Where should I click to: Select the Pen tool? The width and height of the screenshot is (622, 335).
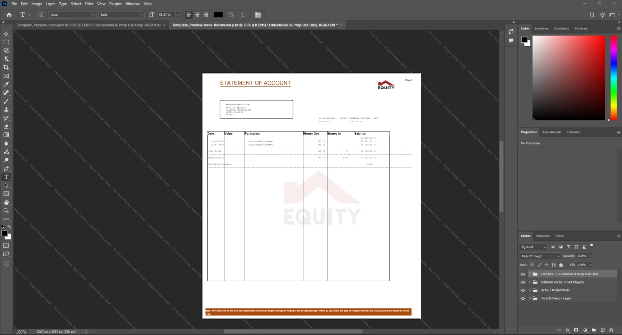click(x=6, y=169)
